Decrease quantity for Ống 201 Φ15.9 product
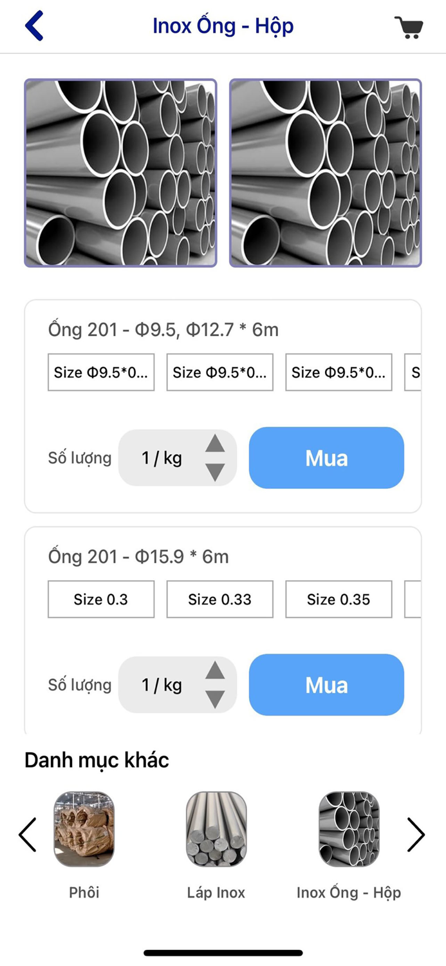This screenshot has width=446, height=966. 215,699
